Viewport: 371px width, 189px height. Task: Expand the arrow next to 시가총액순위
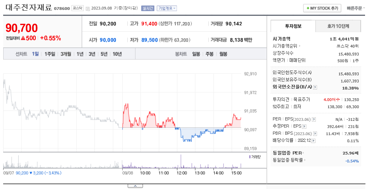300,46
